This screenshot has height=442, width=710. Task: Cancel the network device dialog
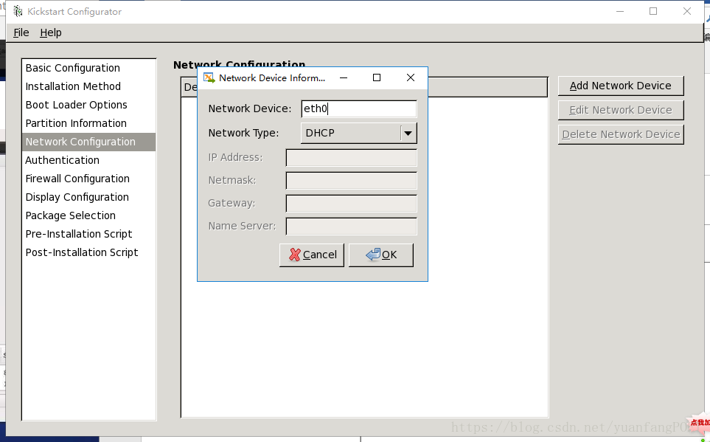click(312, 255)
